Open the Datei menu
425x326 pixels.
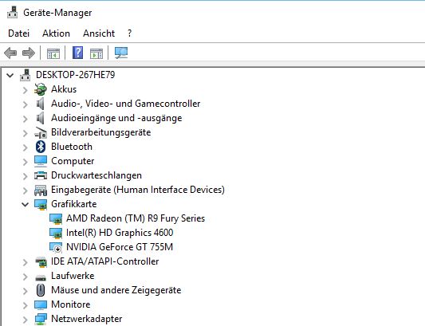[18, 33]
